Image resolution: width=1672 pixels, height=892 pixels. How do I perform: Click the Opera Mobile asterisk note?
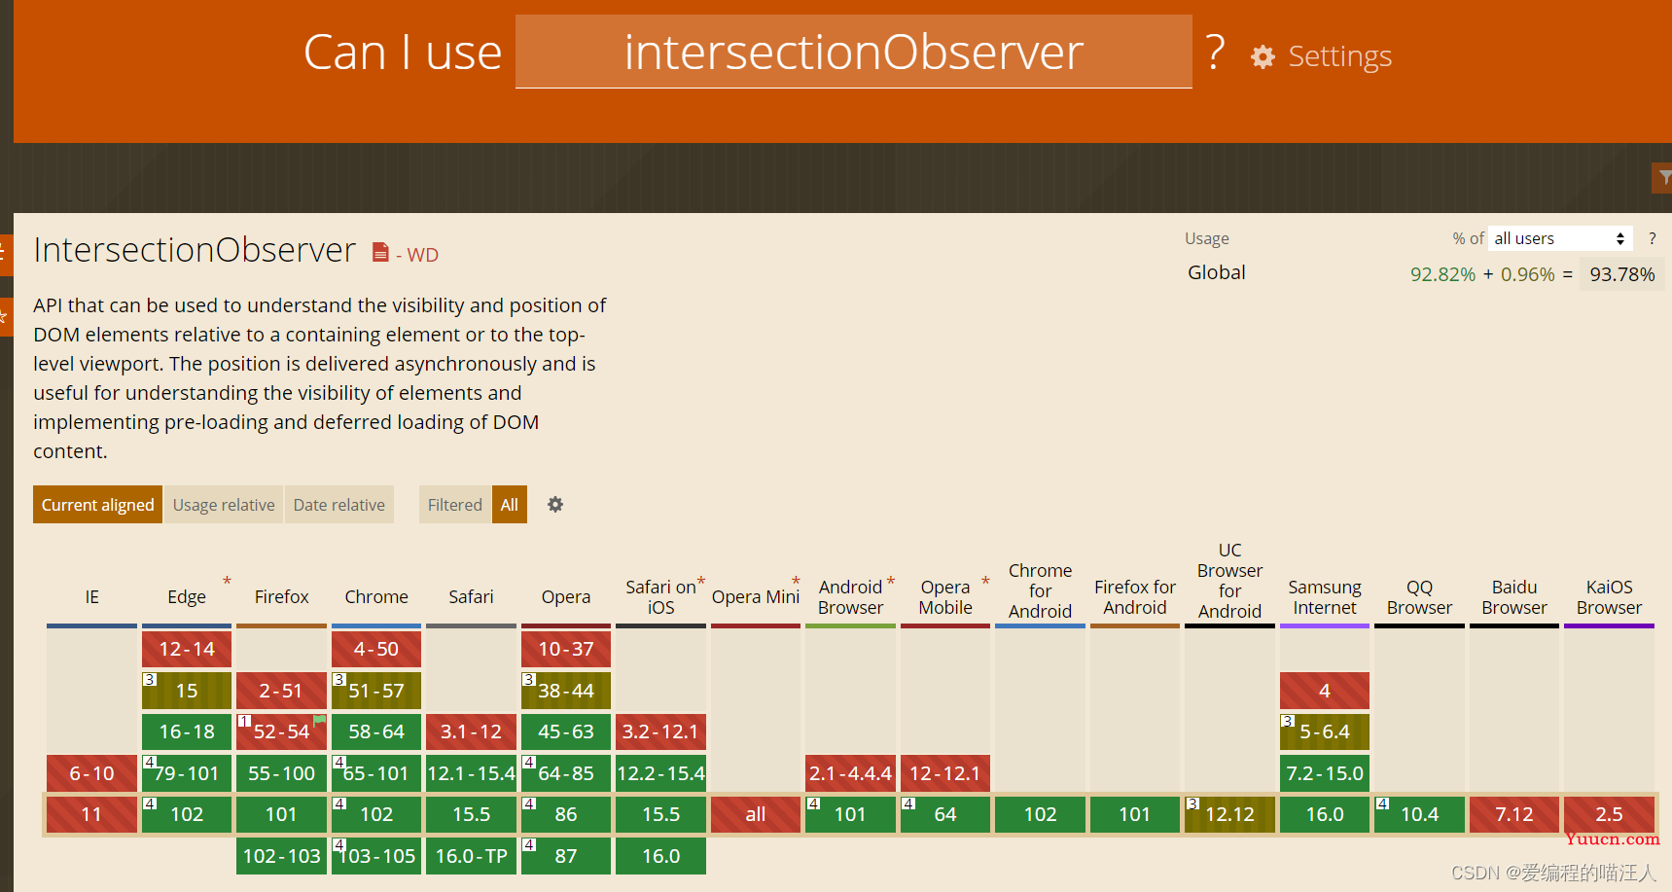click(985, 581)
